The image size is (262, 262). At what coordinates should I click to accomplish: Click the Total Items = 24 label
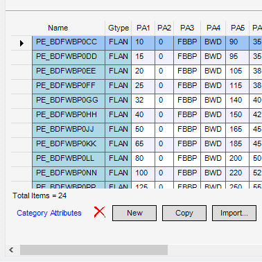pyautogui.click(x=40, y=196)
